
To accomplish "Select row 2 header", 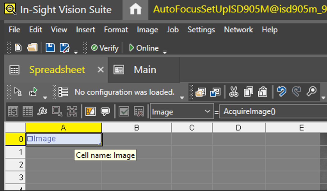I will pos(15,165).
